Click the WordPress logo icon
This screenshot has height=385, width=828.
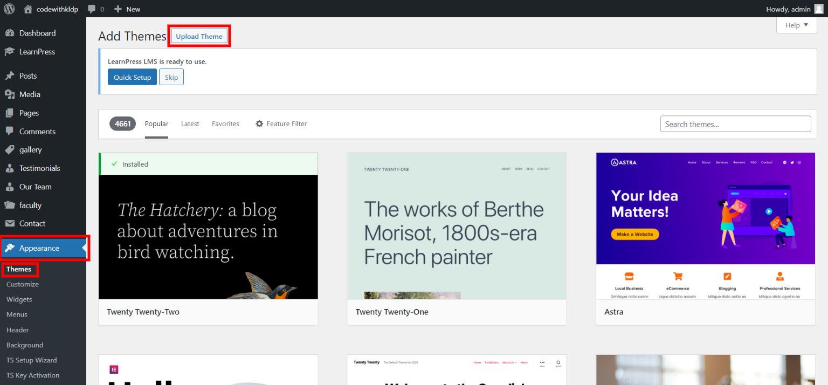[9, 9]
